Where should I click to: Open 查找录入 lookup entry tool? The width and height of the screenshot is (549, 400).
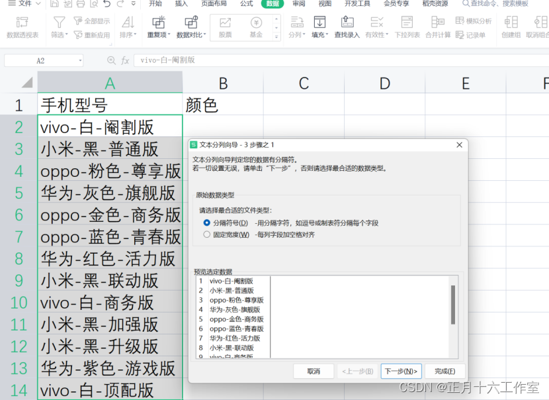(x=347, y=27)
